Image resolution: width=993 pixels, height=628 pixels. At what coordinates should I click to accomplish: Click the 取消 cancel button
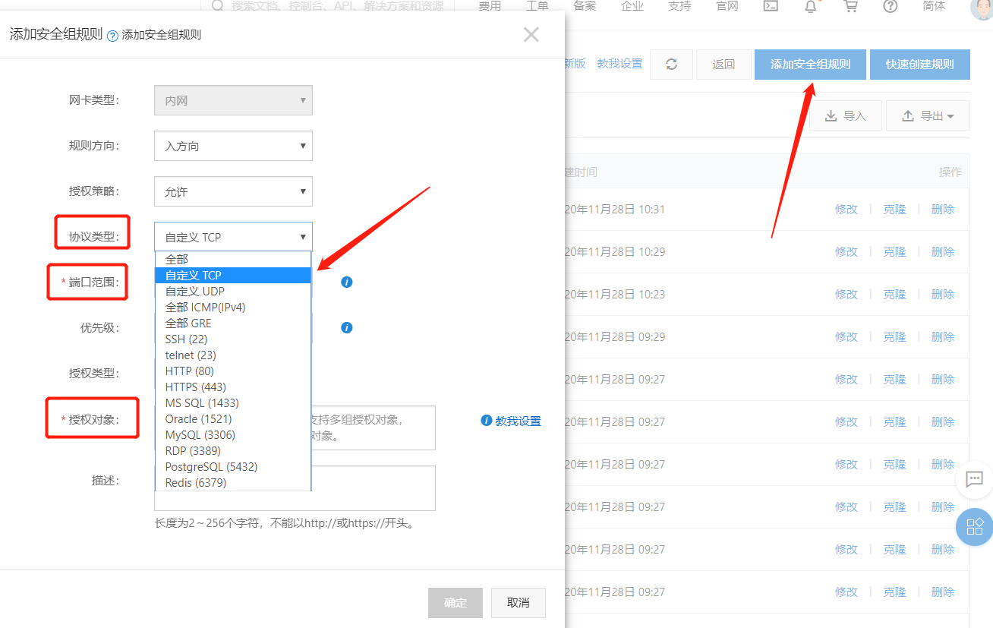tap(519, 602)
